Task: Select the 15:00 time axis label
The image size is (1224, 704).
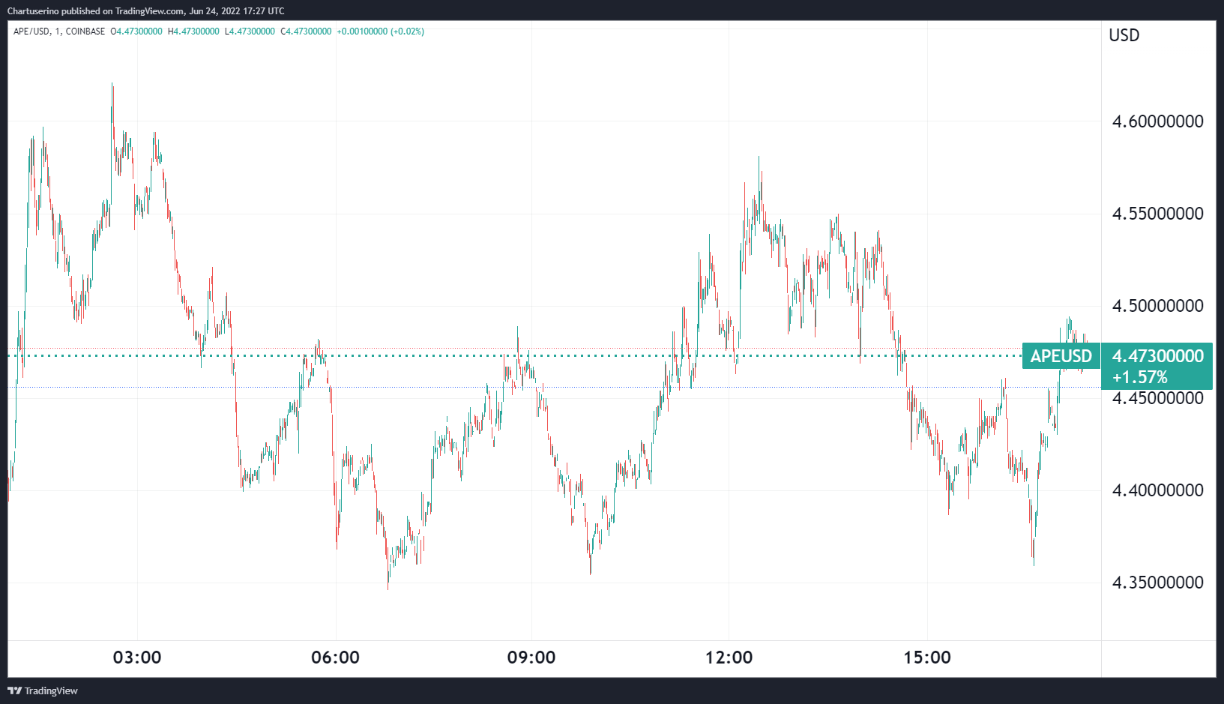Action: pos(927,658)
